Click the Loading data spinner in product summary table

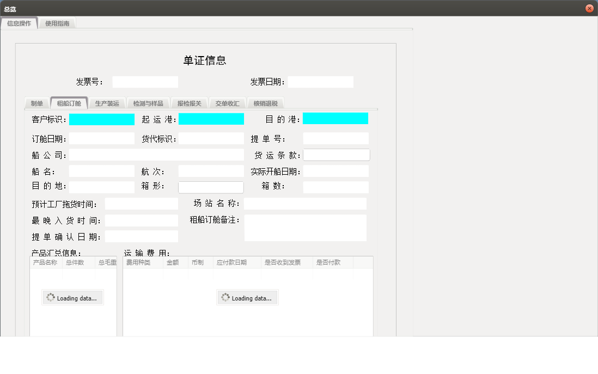click(x=72, y=297)
